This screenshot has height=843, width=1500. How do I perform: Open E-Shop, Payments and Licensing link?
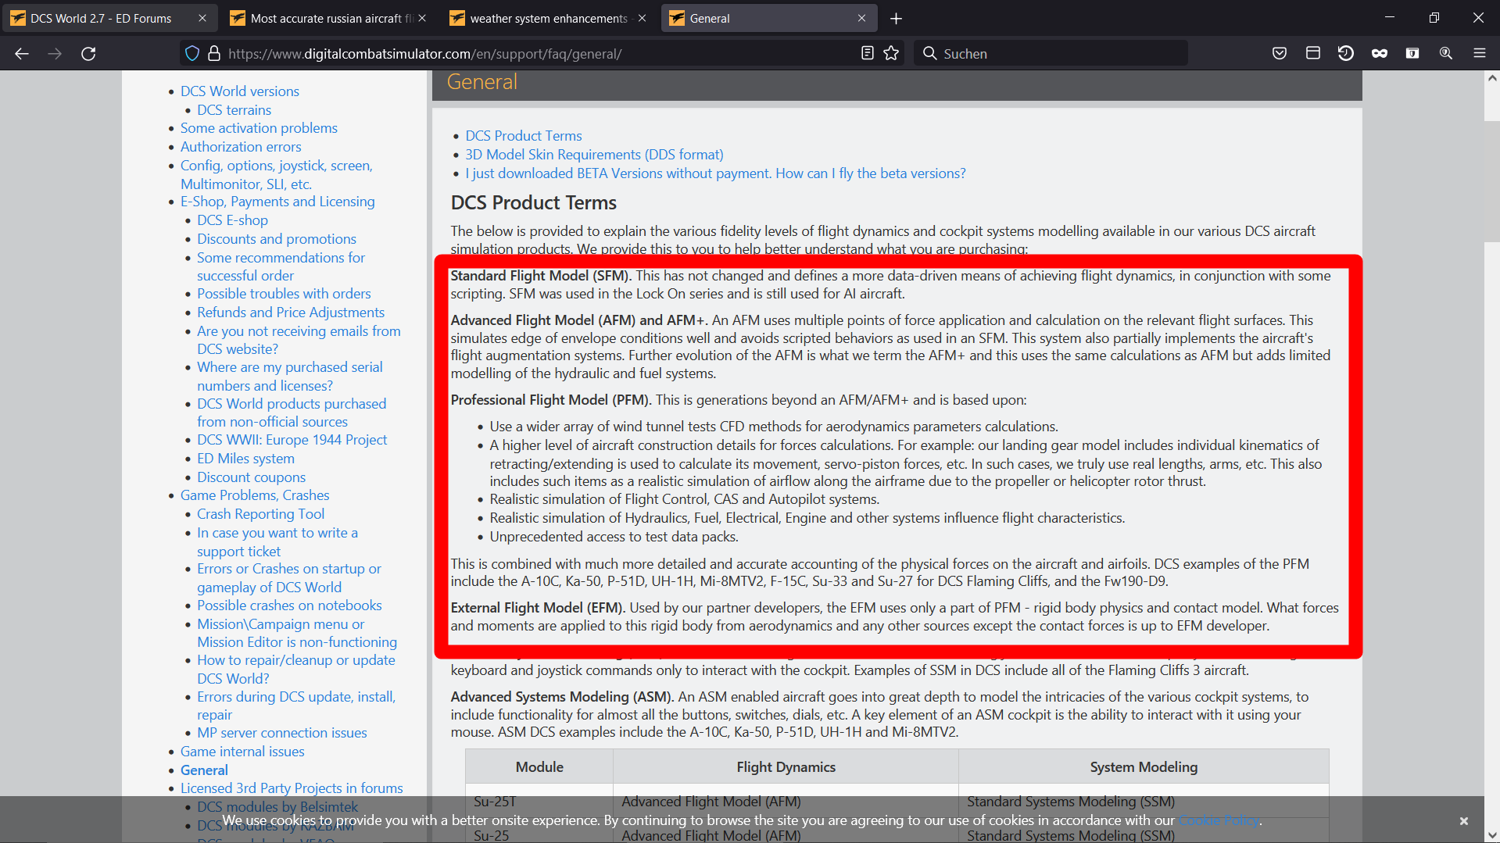(x=277, y=202)
